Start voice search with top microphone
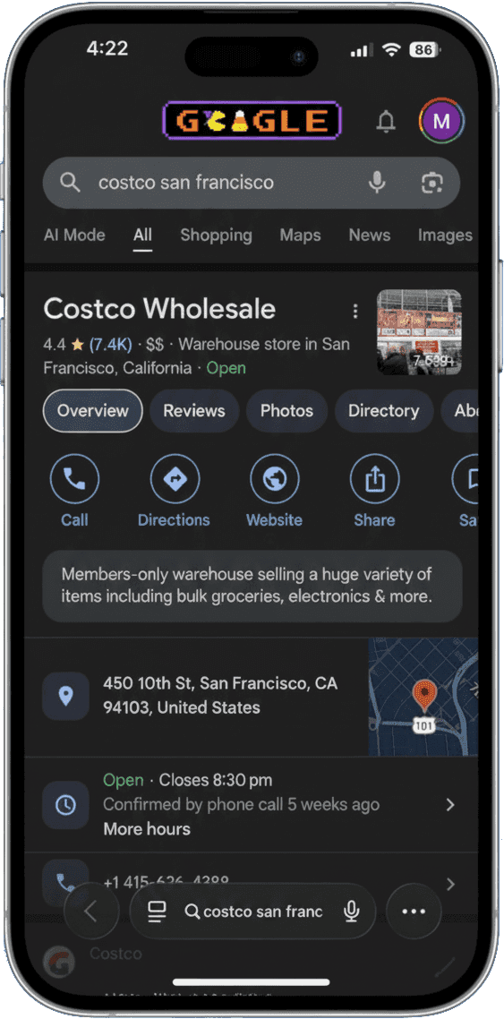 click(x=378, y=183)
